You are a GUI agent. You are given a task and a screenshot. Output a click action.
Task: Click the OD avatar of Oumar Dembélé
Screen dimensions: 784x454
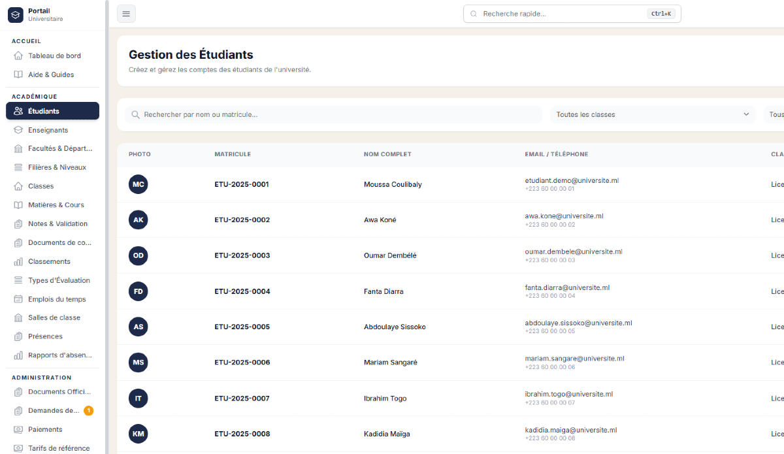[139, 255]
